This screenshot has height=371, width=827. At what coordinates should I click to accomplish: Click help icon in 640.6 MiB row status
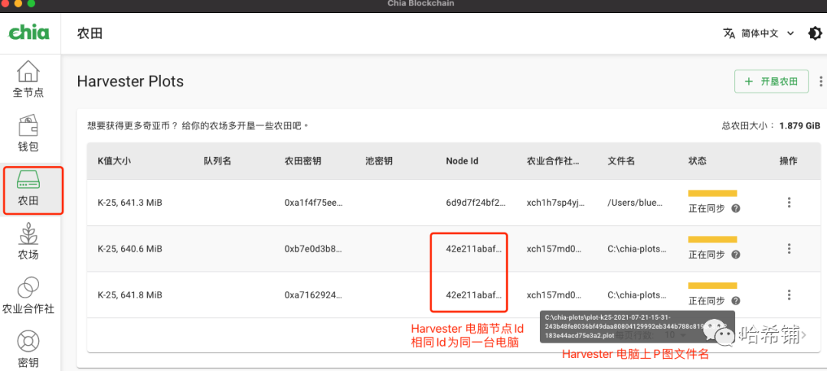point(736,255)
